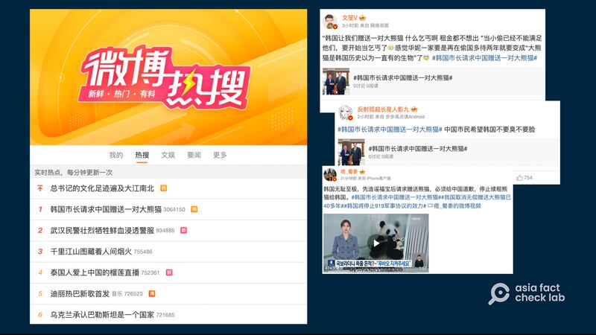Screen dimensions: 596x335
Task: Click rank number 1 icon
Action: point(40,209)
